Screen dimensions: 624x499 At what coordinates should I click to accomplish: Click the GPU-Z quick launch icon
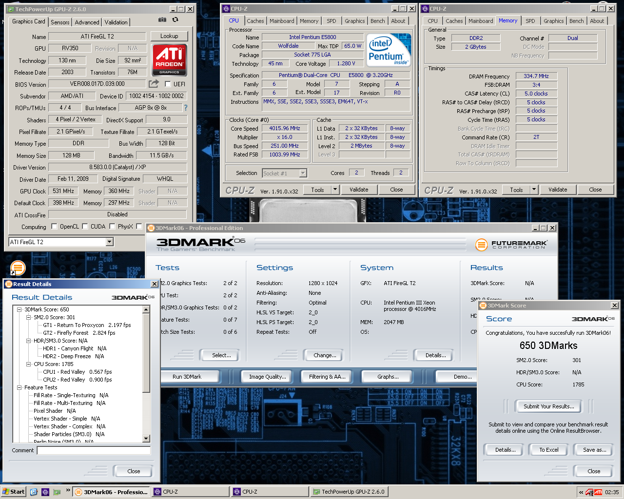pyautogui.click(x=57, y=492)
